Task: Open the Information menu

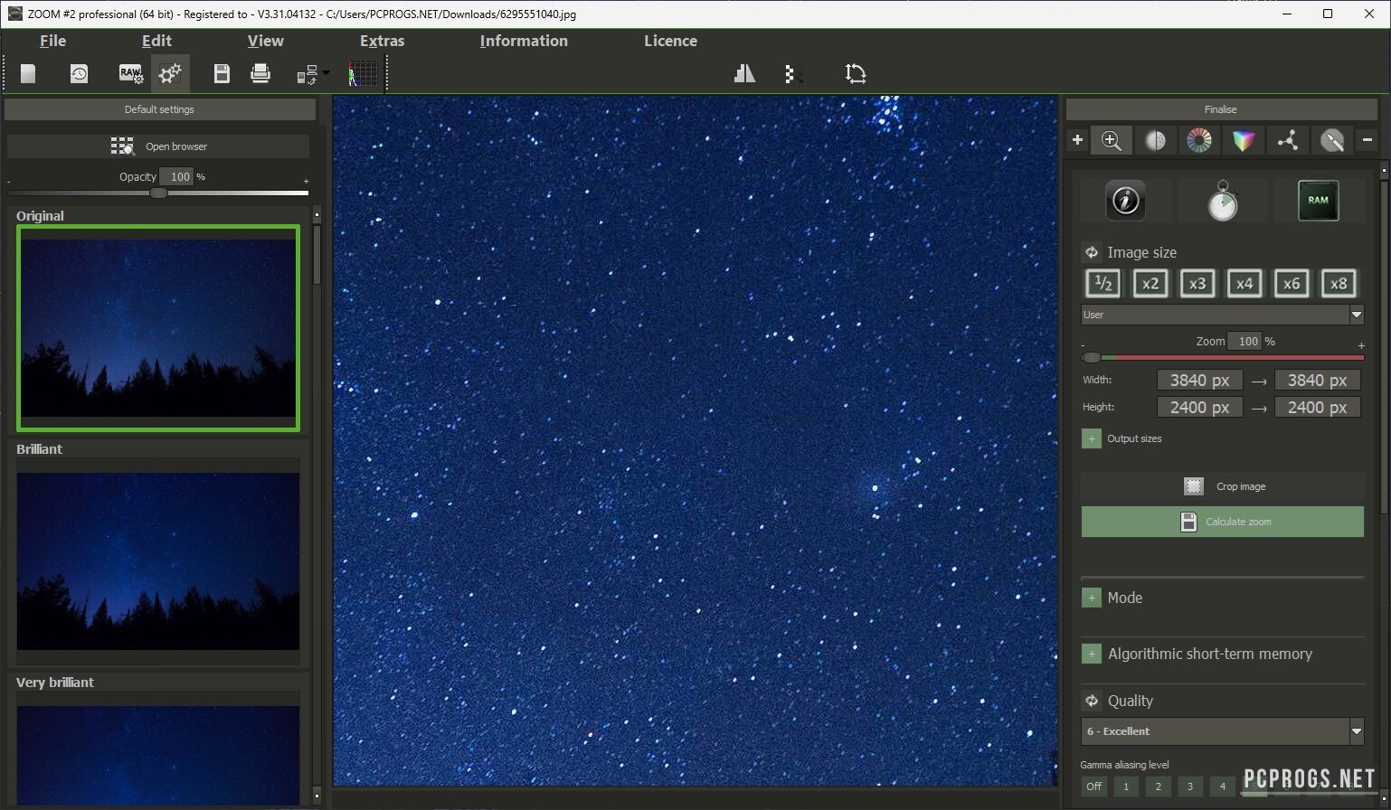Action: 524,41
